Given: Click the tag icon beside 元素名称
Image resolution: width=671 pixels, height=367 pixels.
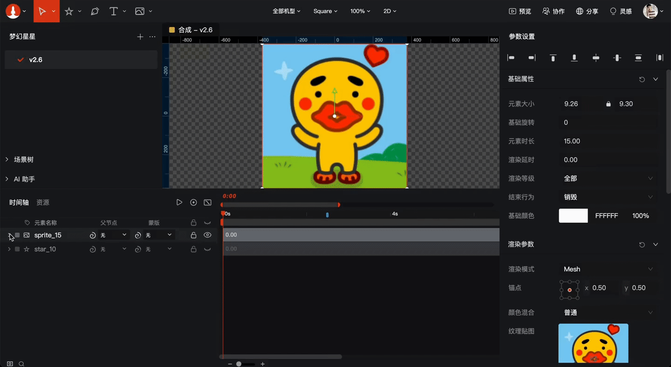Looking at the screenshot, I should point(27,223).
